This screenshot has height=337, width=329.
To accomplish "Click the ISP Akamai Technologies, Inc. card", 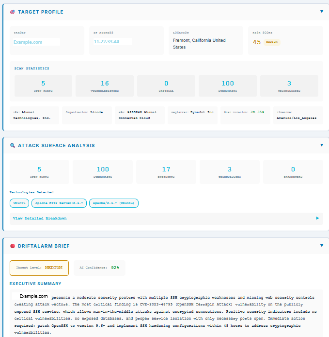I will point(34,115).
